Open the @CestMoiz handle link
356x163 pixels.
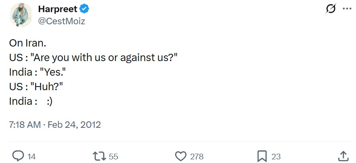[61, 21]
